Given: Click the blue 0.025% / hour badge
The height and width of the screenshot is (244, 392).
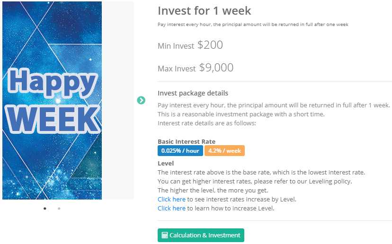Looking at the screenshot, I should click(x=180, y=151).
